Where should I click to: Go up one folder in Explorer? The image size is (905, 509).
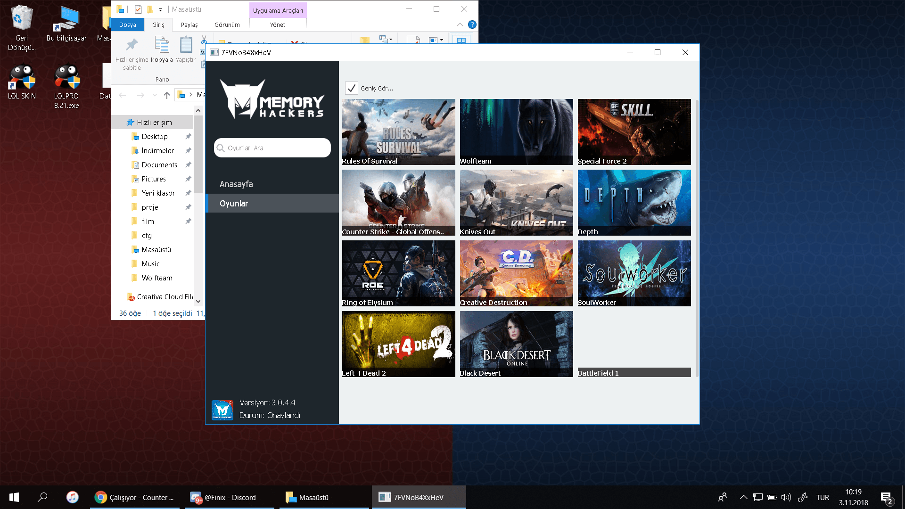(x=167, y=95)
